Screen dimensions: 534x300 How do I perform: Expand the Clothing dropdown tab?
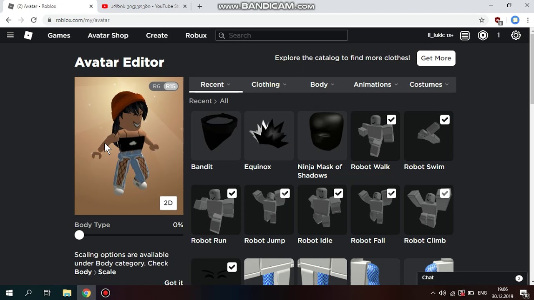coord(269,85)
